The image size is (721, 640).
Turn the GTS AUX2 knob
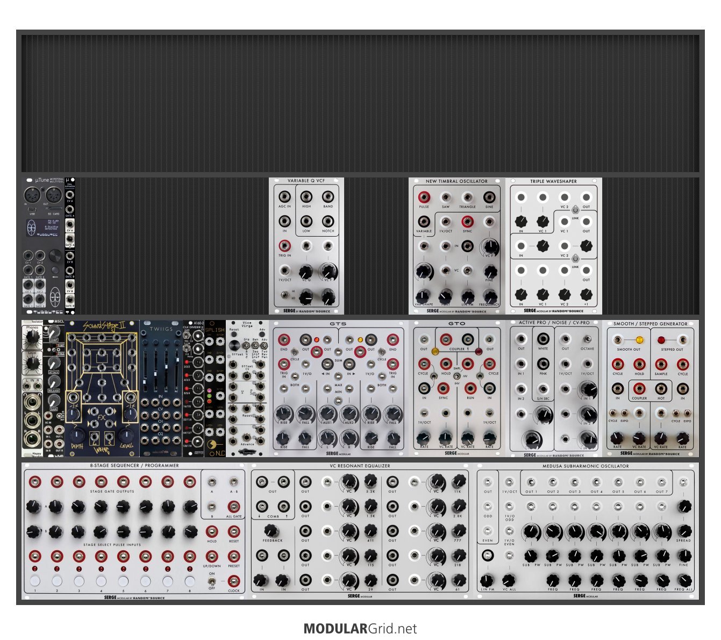coord(349,414)
